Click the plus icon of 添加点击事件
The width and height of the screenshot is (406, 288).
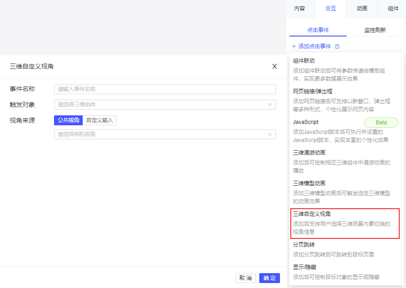294,46
